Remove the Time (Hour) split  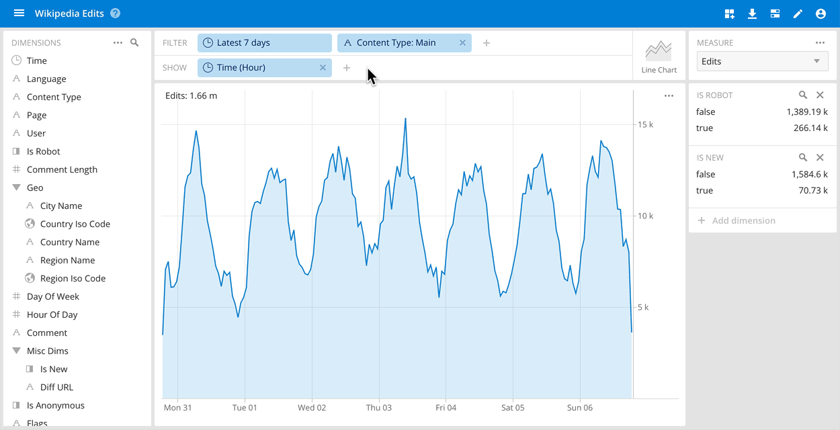pyautogui.click(x=323, y=68)
